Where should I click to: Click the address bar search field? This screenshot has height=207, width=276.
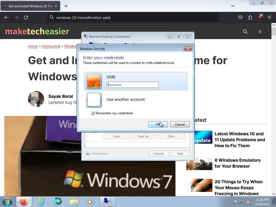pyautogui.click(x=133, y=18)
